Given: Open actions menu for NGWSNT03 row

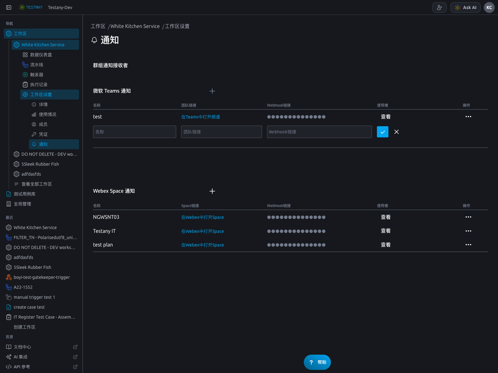Looking at the screenshot, I should click(468, 217).
